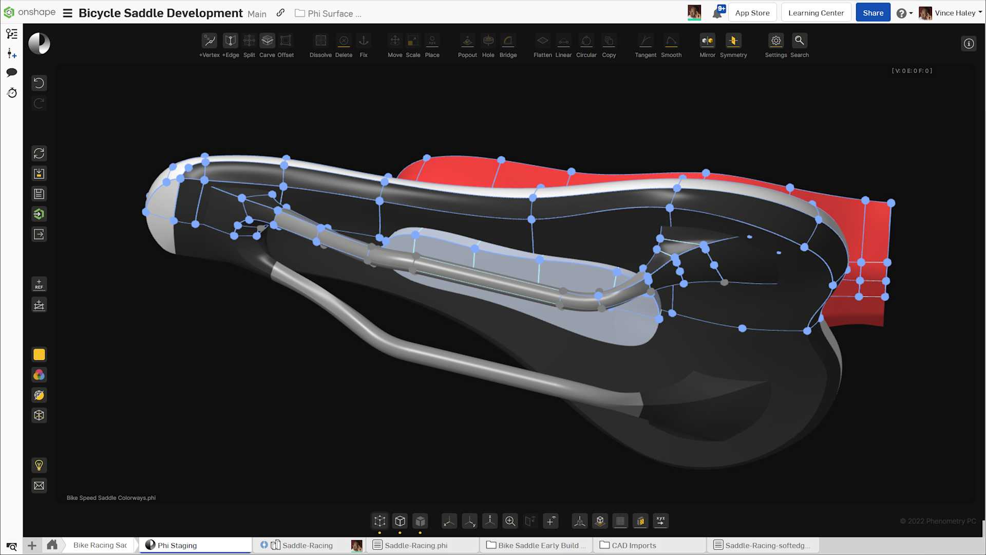The height and width of the screenshot is (555, 986).
Task: Click the Share button
Action: [x=873, y=13]
